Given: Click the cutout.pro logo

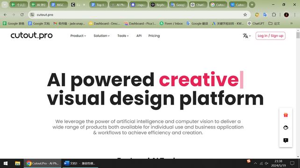Looking at the screenshot, I should tap(32, 36).
